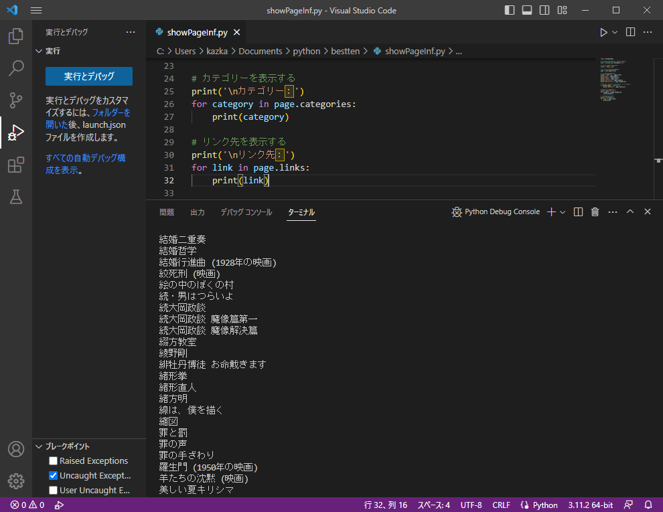Maximize the panel with chevron up

click(630, 211)
